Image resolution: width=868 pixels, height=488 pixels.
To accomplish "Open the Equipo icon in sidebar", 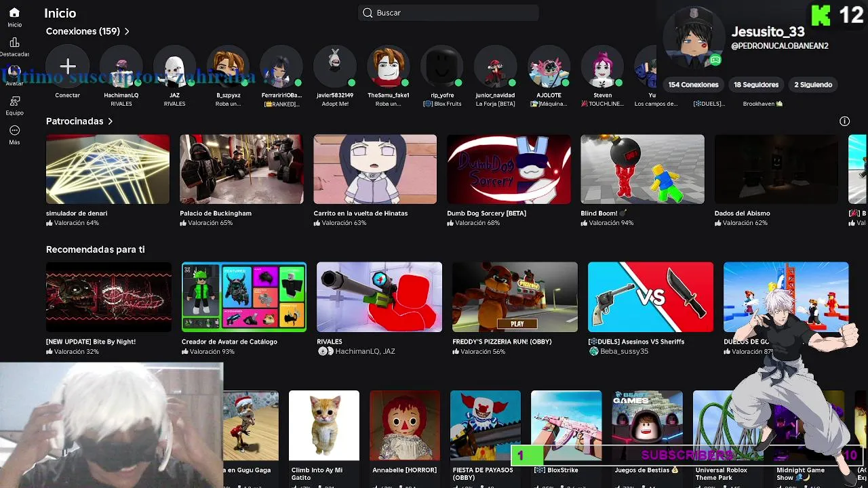I will (x=14, y=101).
